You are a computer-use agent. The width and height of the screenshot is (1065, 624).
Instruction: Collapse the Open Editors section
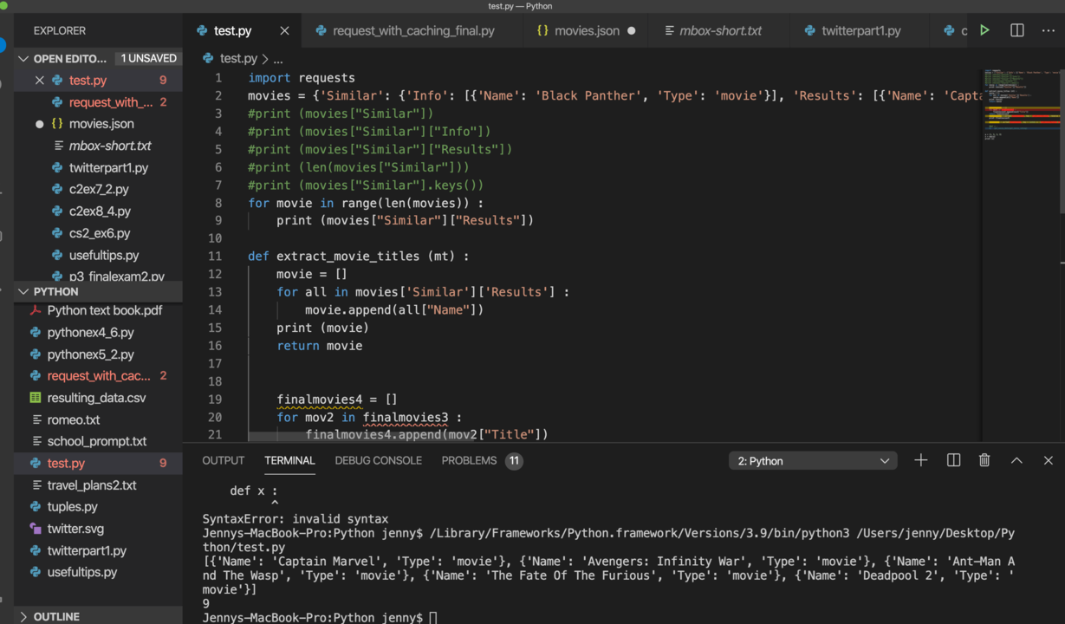coord(23,59)
